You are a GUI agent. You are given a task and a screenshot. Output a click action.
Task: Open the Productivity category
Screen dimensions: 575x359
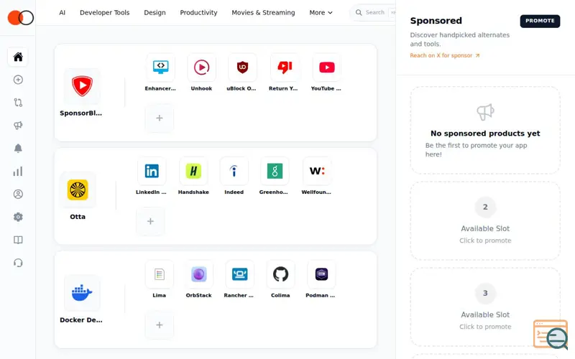coord(198,12)
